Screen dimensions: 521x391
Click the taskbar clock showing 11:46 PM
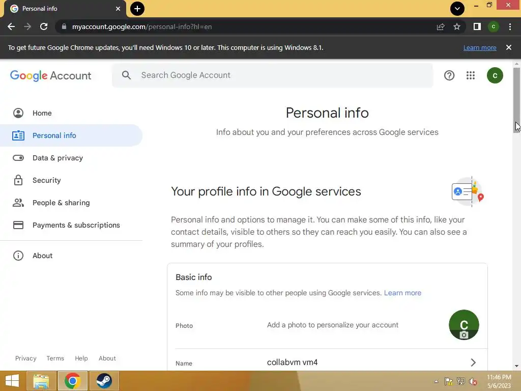[499, 381]
